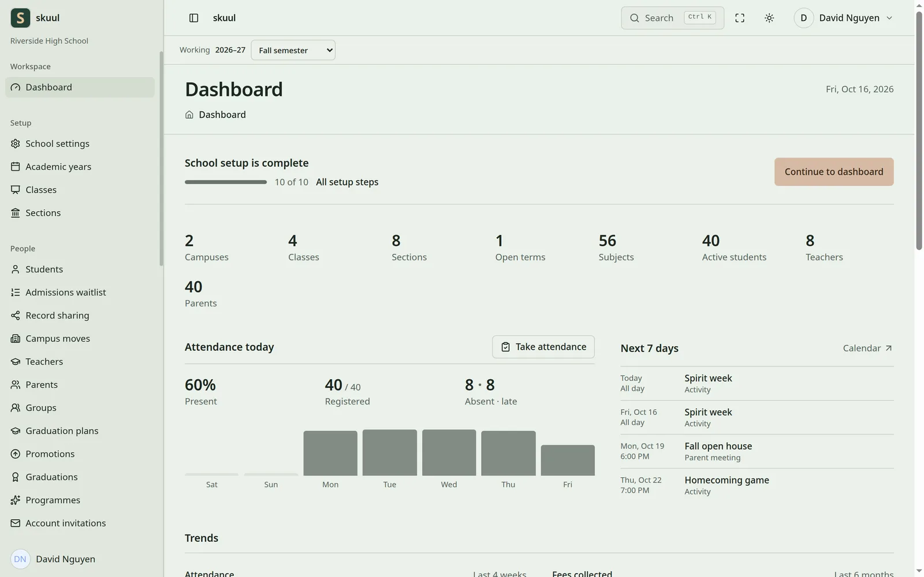Screen dimensions: 924x577
Task: Click the Wed attendance bar
Action: (x=449, y=453)
